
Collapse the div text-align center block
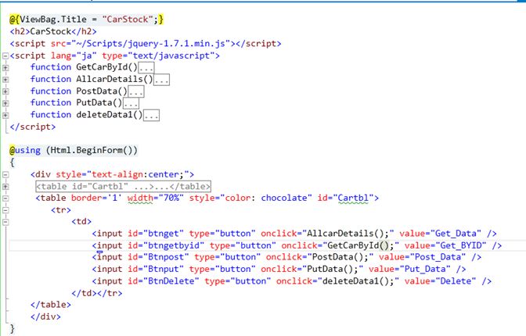5,174
